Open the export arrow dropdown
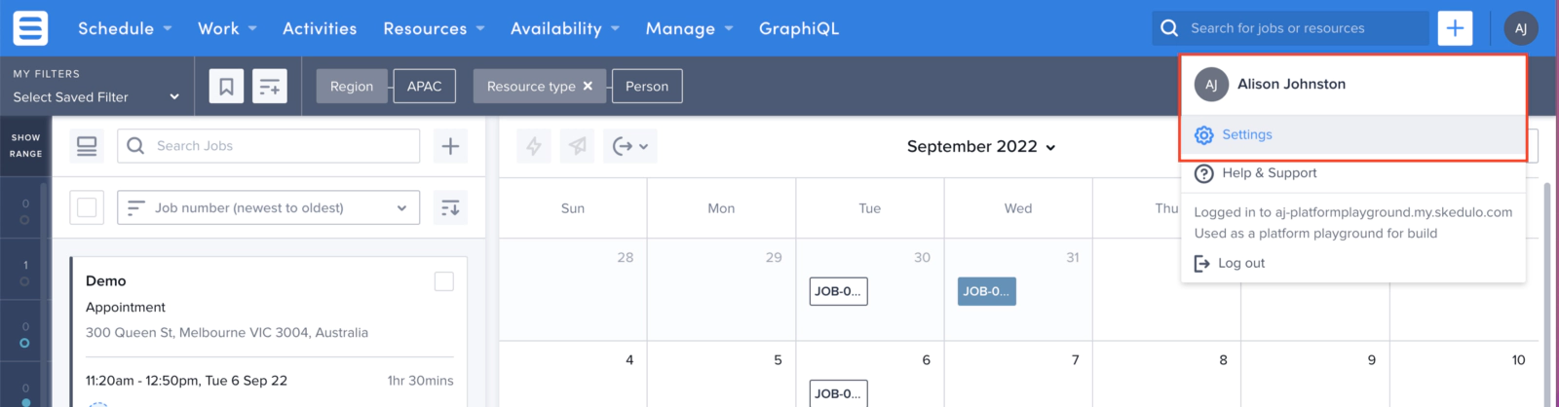Viewport: 1559px width, 407px height. (630, 146)
